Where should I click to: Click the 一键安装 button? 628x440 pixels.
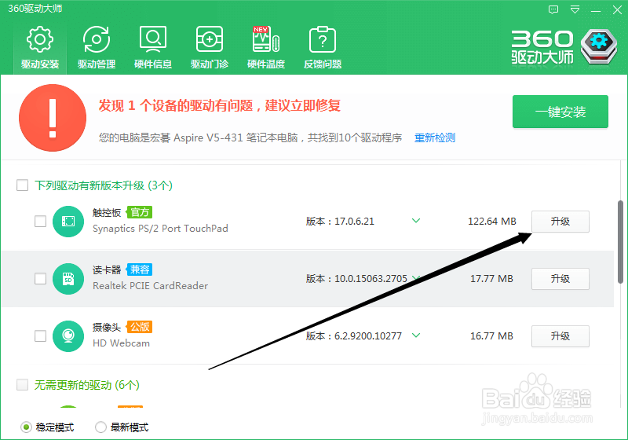click(560, 112)
